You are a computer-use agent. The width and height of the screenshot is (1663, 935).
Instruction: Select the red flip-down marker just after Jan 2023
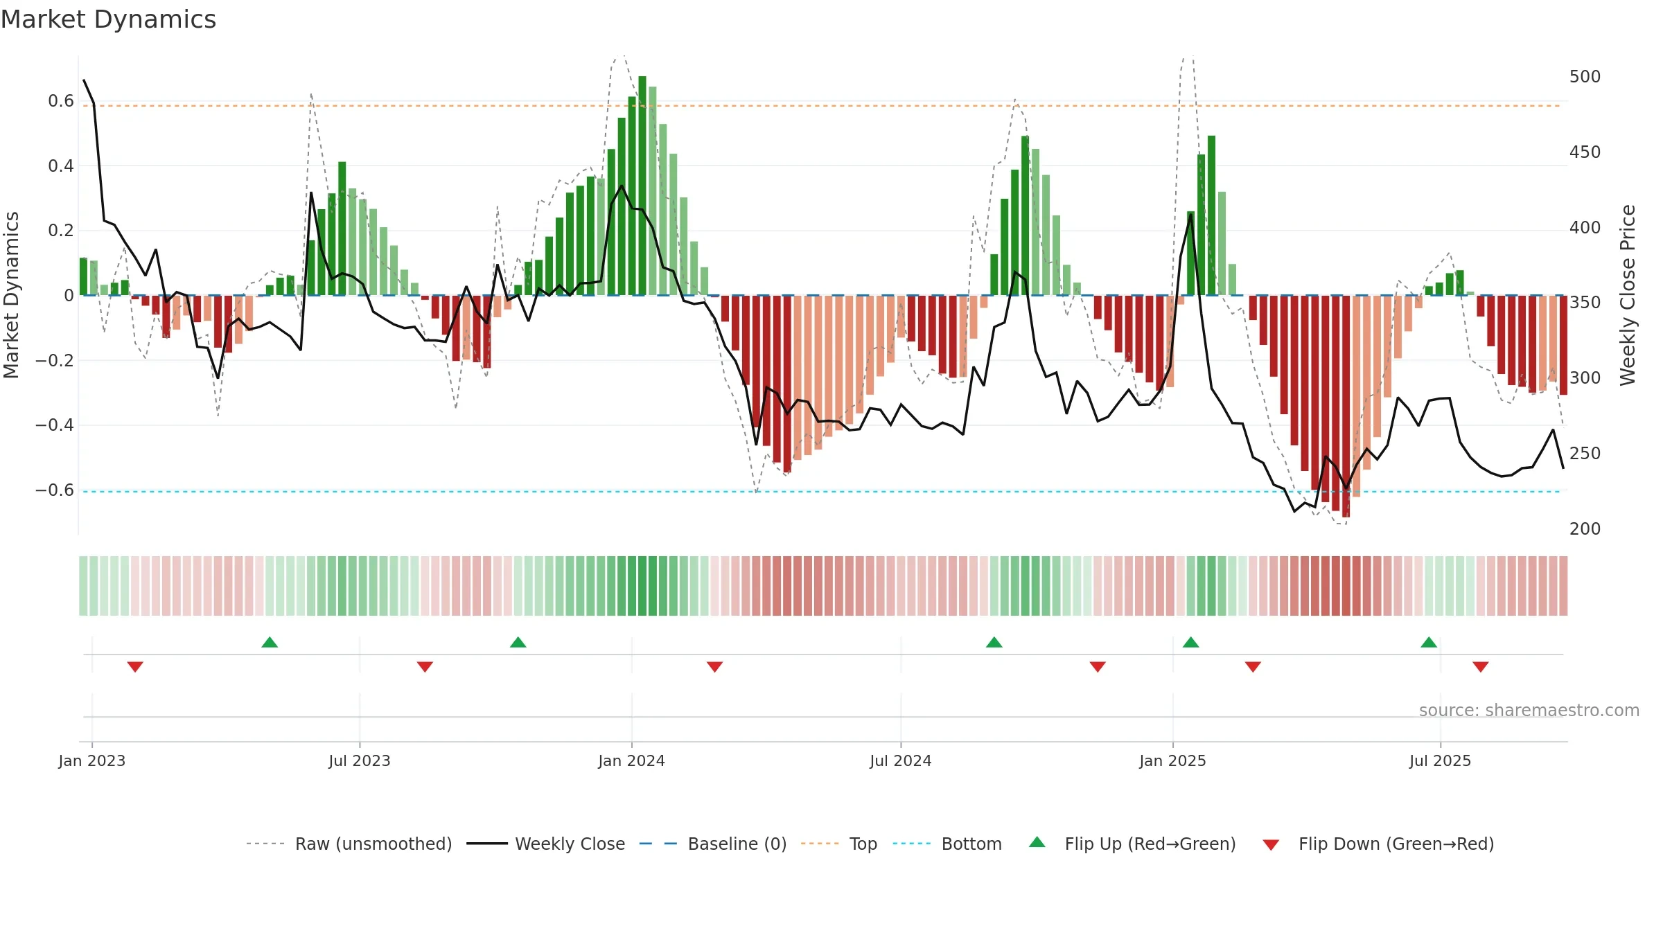135,666
